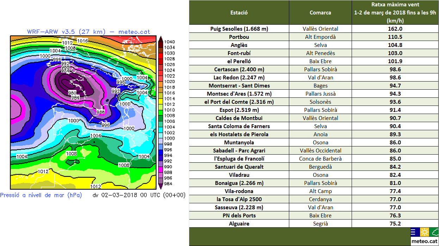Select the Puig Sesolles (1.668 m) station cell
439x246 pixels.
239,29
